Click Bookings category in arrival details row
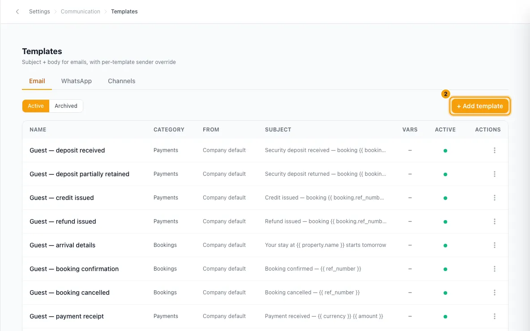The height and width of the screenshot is (331, 530). pos(165,245)
